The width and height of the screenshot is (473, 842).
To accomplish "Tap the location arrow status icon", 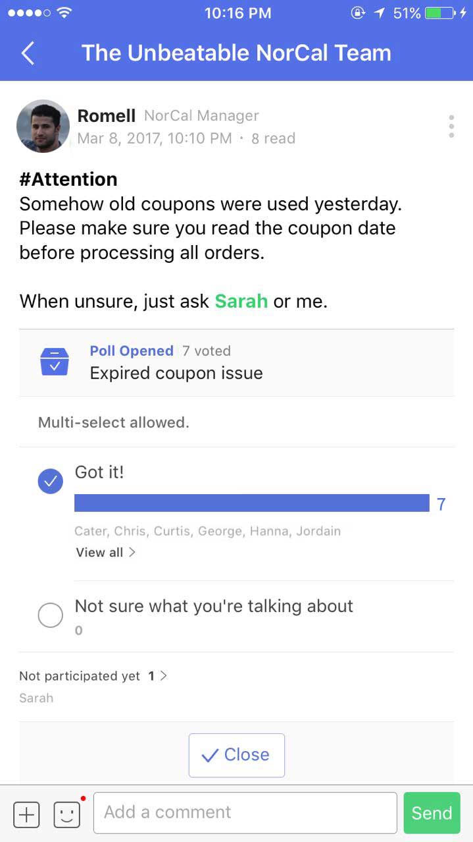I will [380, 13].
